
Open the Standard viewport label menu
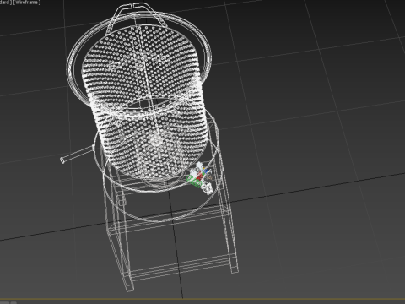point(5,3)
